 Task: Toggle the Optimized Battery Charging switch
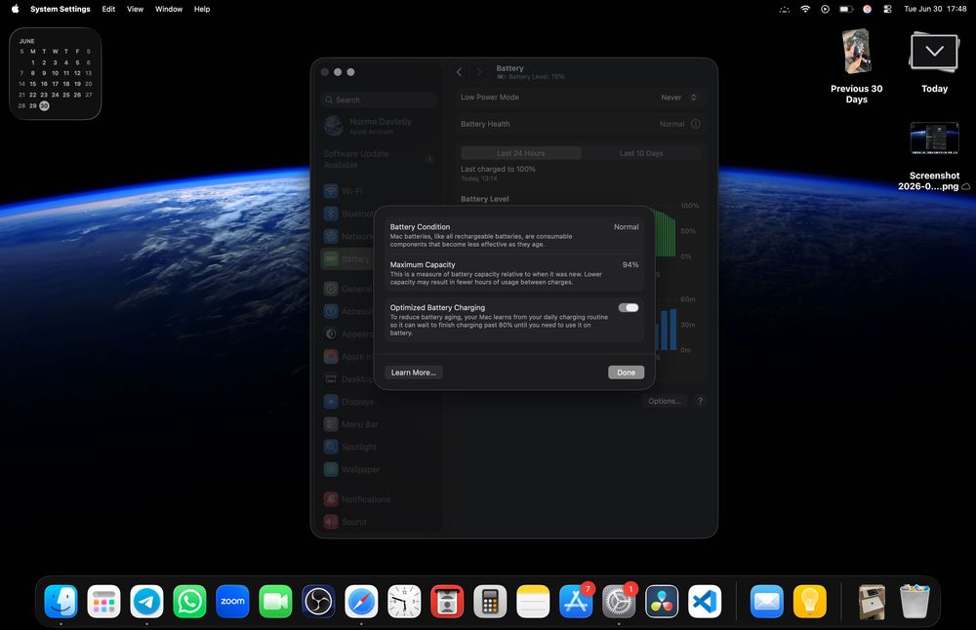pyautogui.click(x=628, y=308)
